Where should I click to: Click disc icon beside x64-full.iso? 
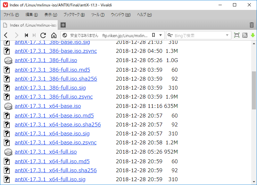click(x=8, y=152)
